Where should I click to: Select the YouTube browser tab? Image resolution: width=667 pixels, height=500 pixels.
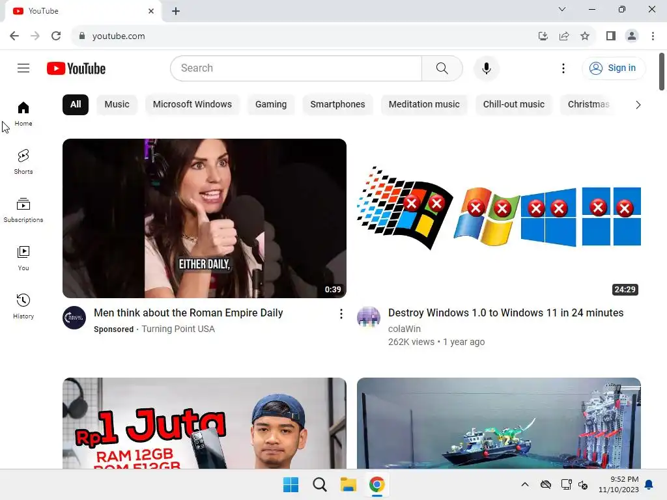[83, 11]
